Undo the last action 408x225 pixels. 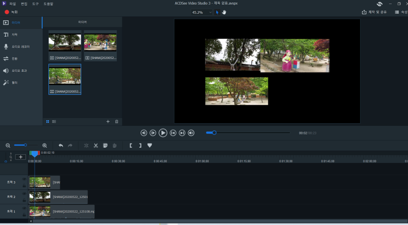[x=61, y=146]
